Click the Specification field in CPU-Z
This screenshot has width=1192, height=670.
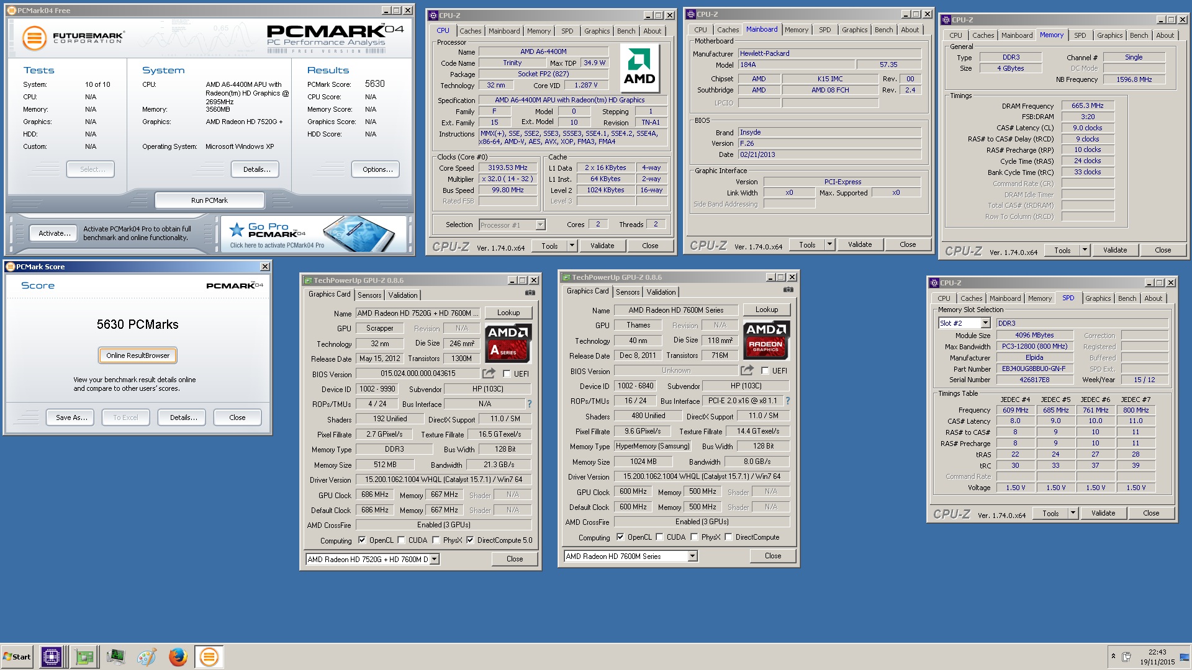[x=573, y=100]
